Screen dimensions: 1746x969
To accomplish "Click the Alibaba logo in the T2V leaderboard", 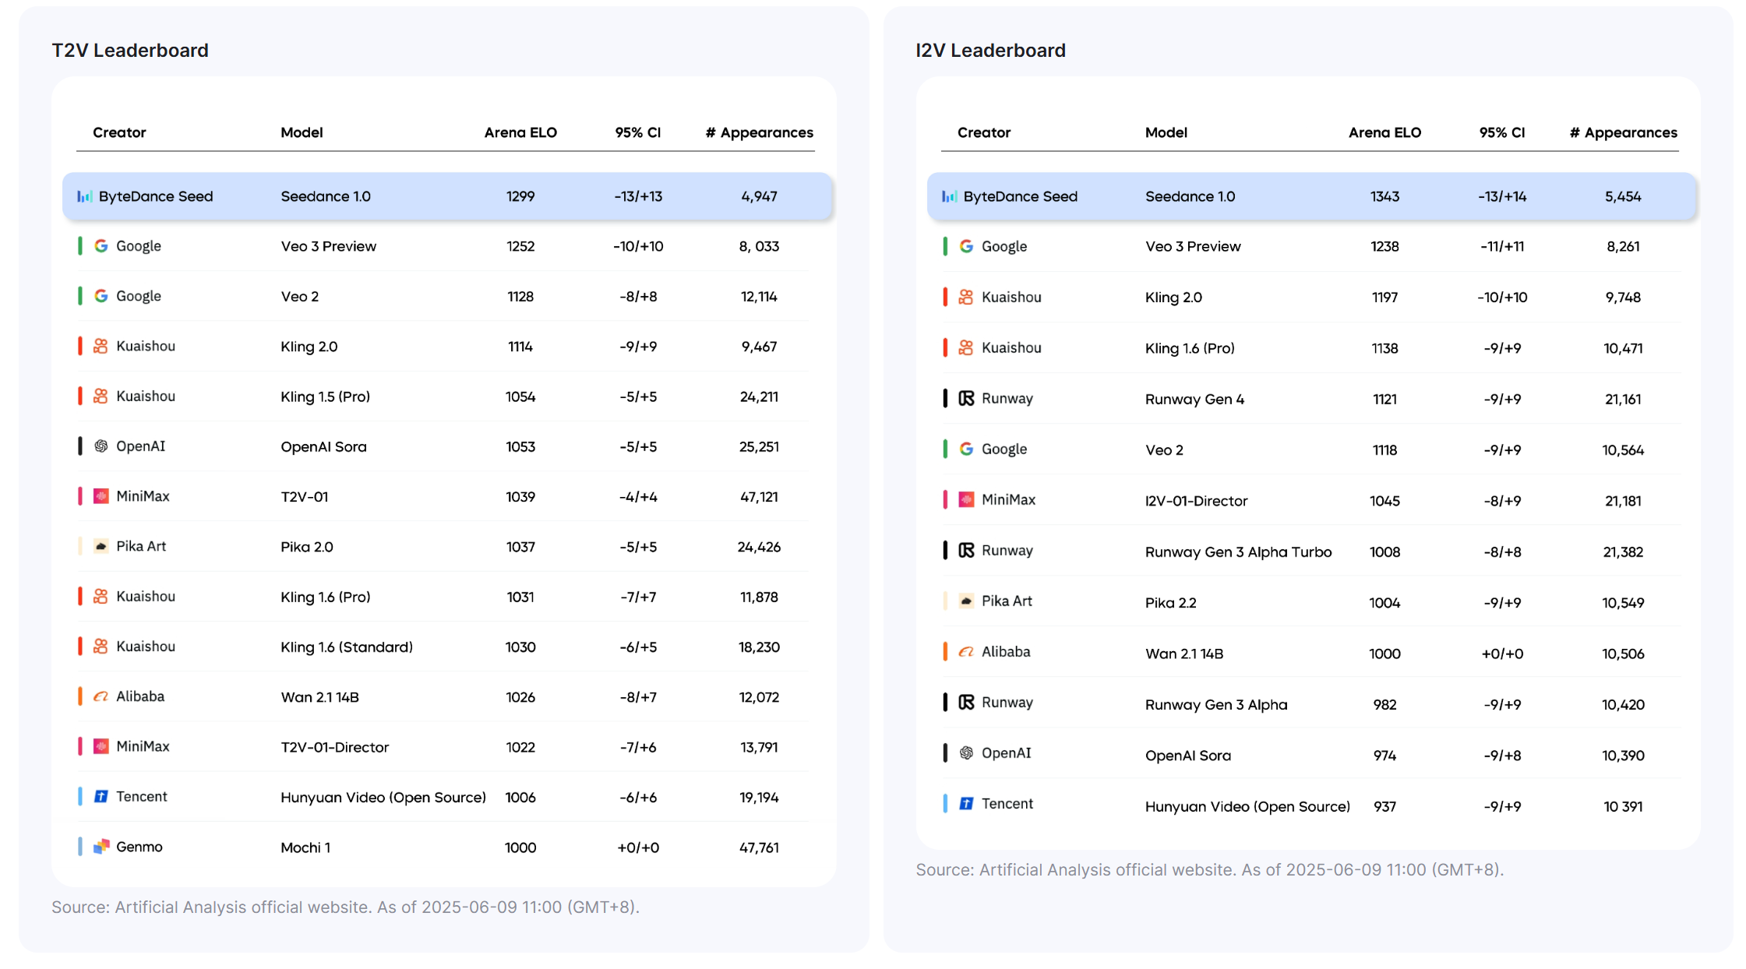I will [101, 696].
